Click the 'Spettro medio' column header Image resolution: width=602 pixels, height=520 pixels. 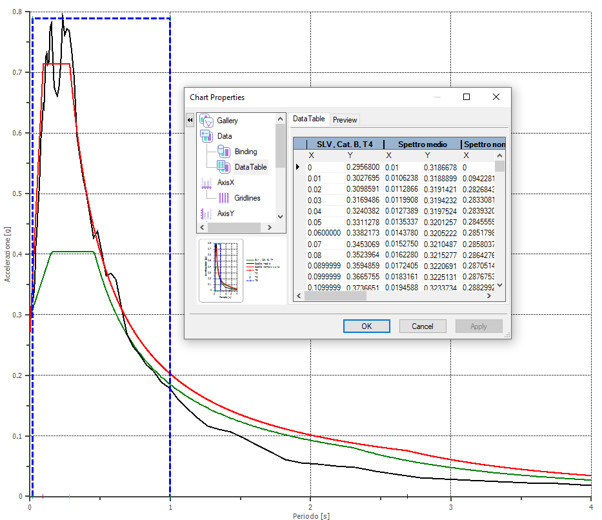pos(423,145)
